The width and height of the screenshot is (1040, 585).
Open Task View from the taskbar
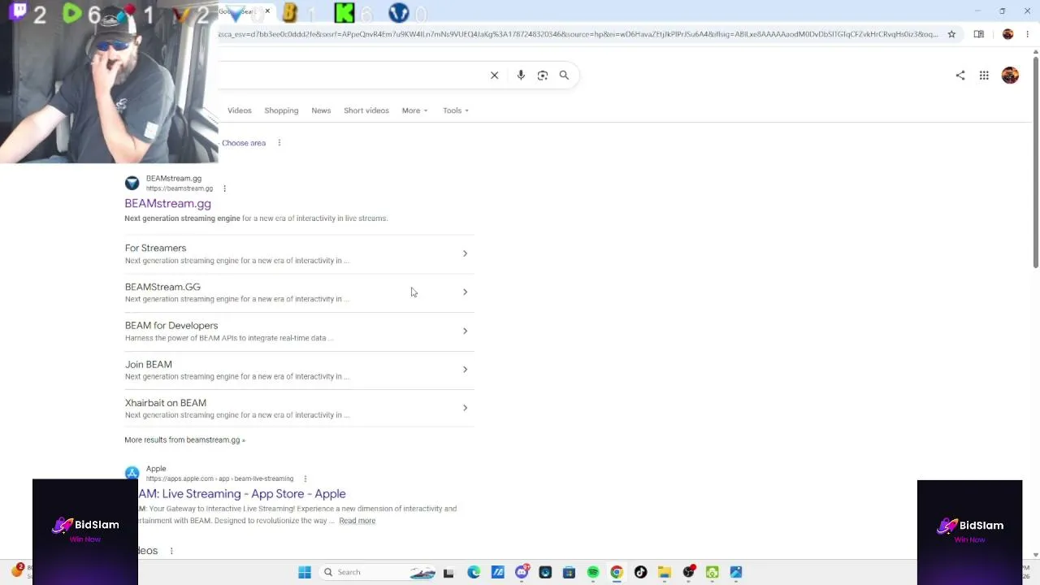[x=448, y=572]
